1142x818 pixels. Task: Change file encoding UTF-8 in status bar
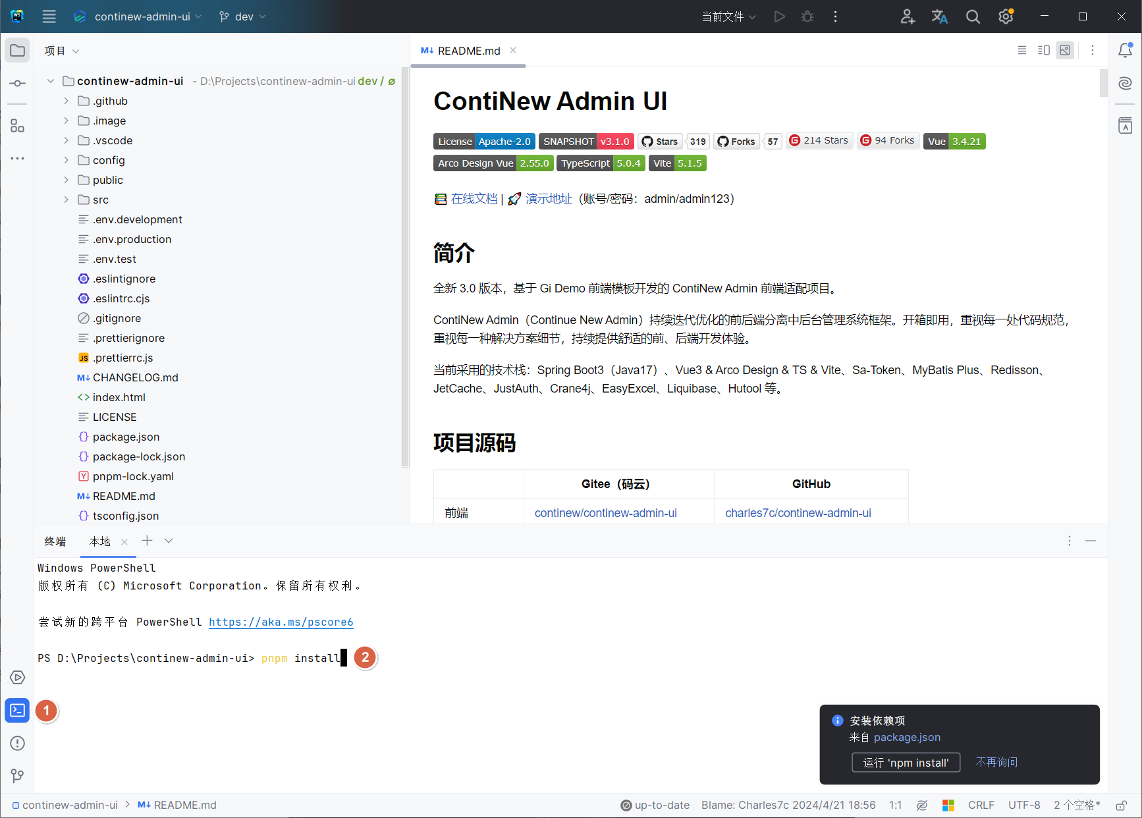(x=1024, y=805)
